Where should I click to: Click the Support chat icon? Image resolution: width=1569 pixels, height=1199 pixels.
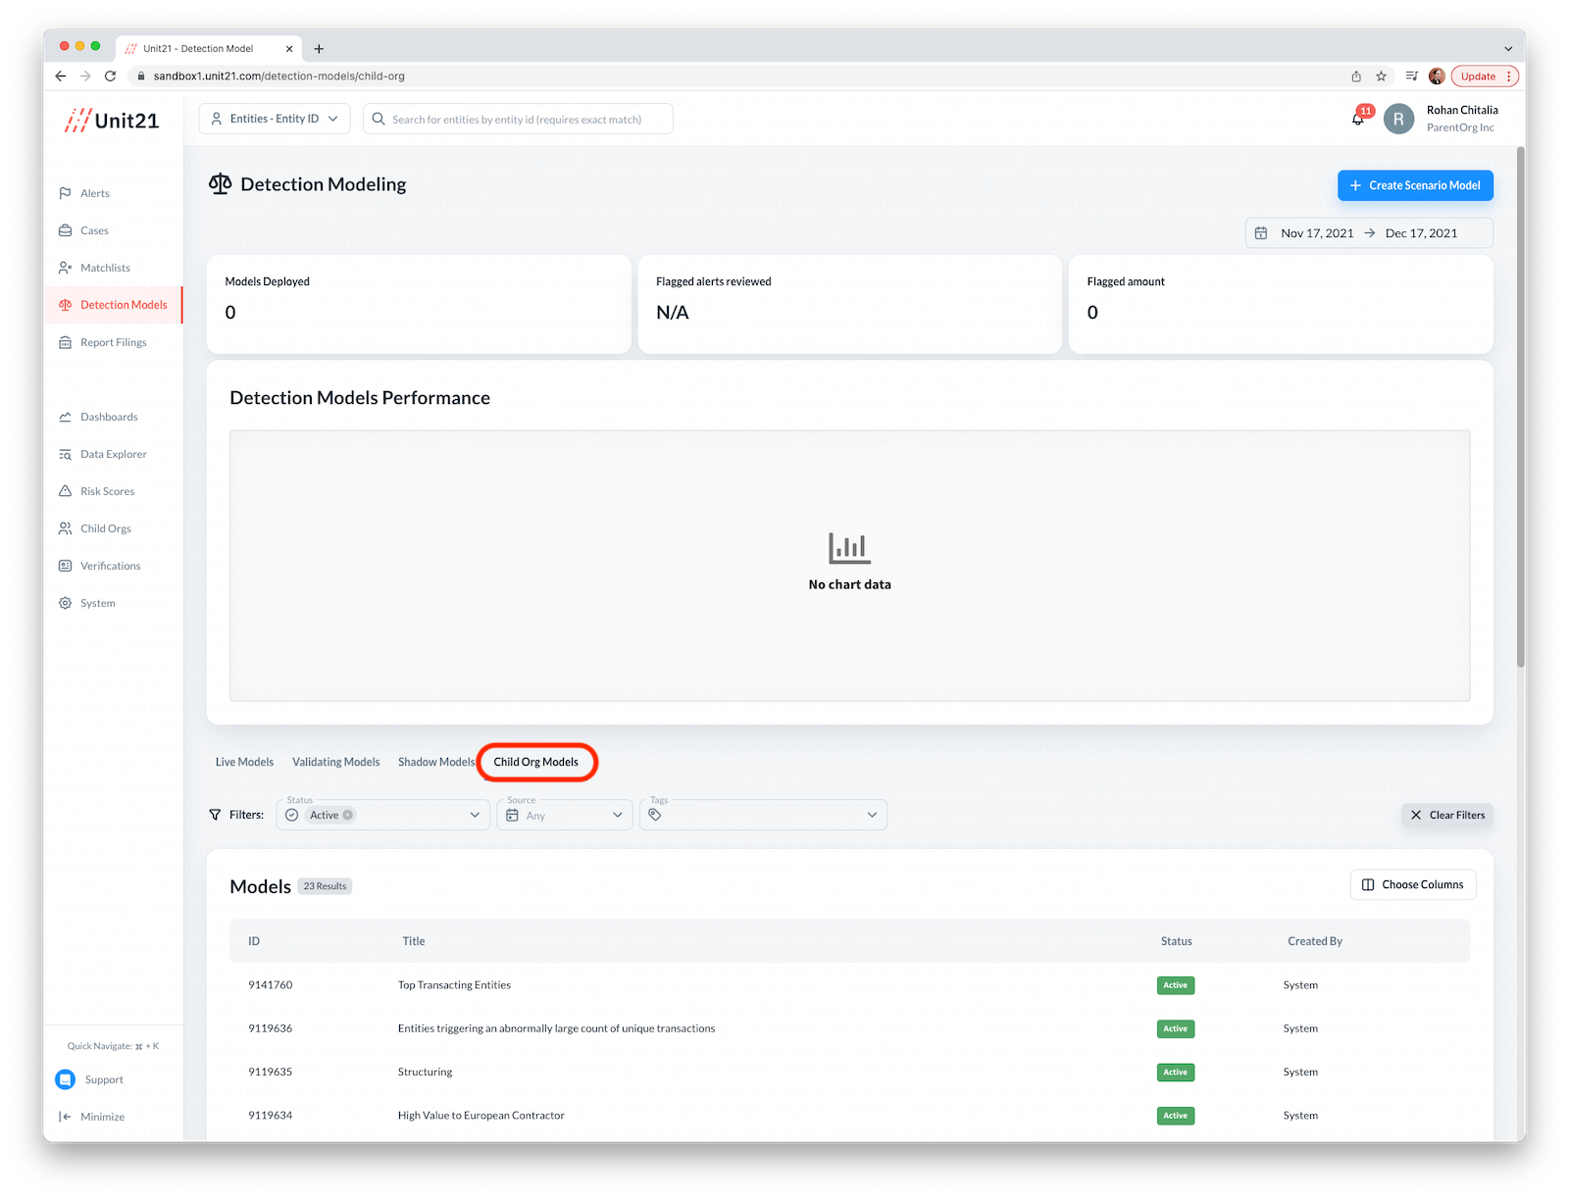tap(65, 1079)
